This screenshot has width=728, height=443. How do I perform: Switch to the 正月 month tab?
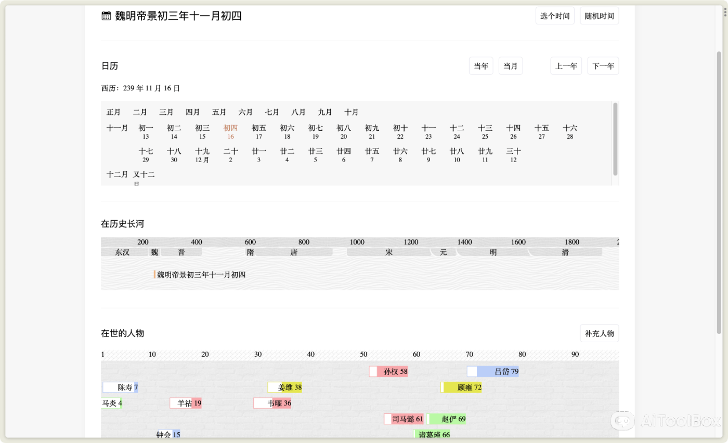coord(113,112)
